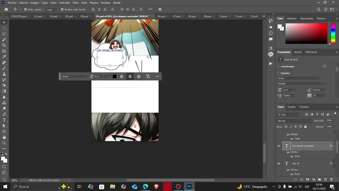Select the Pen tool
Image resolution: width=339 pixels, height=191 pixels.
(x=4, y=114)
